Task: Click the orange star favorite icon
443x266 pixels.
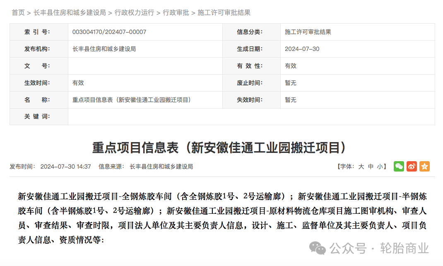Action: [x=424, y=167]
